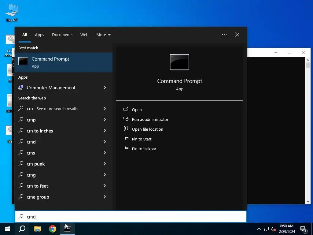Switch to the Web search tab

[84, 35]
